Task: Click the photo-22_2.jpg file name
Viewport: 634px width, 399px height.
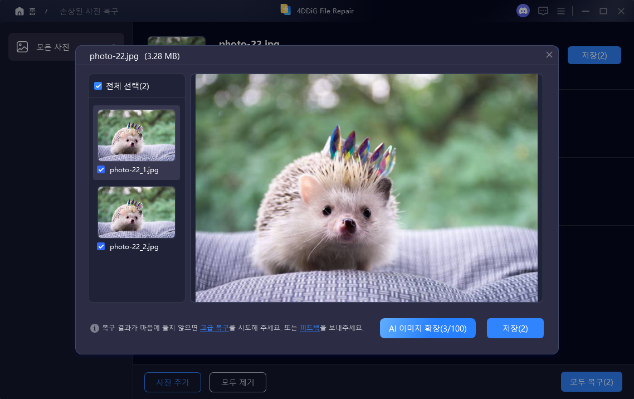Action: point(134,247)
